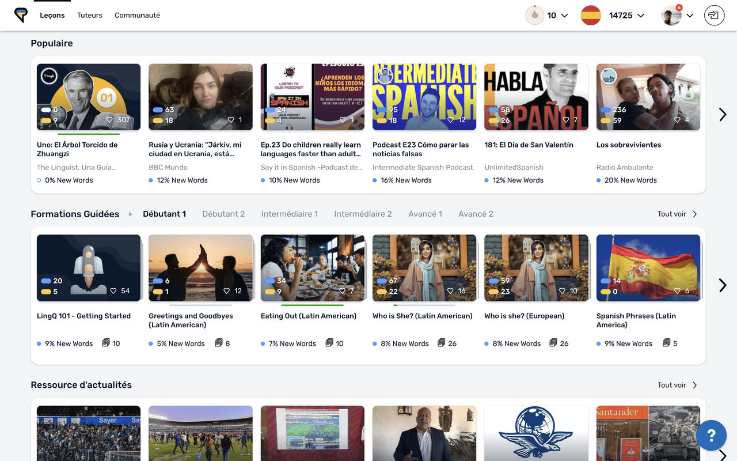Click heart icon on LingQ 101 course
This screenshot has height=461, width=737.
(113, 291)
